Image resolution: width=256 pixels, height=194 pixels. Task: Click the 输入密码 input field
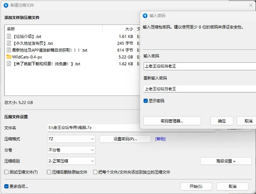tap(200, 66)
